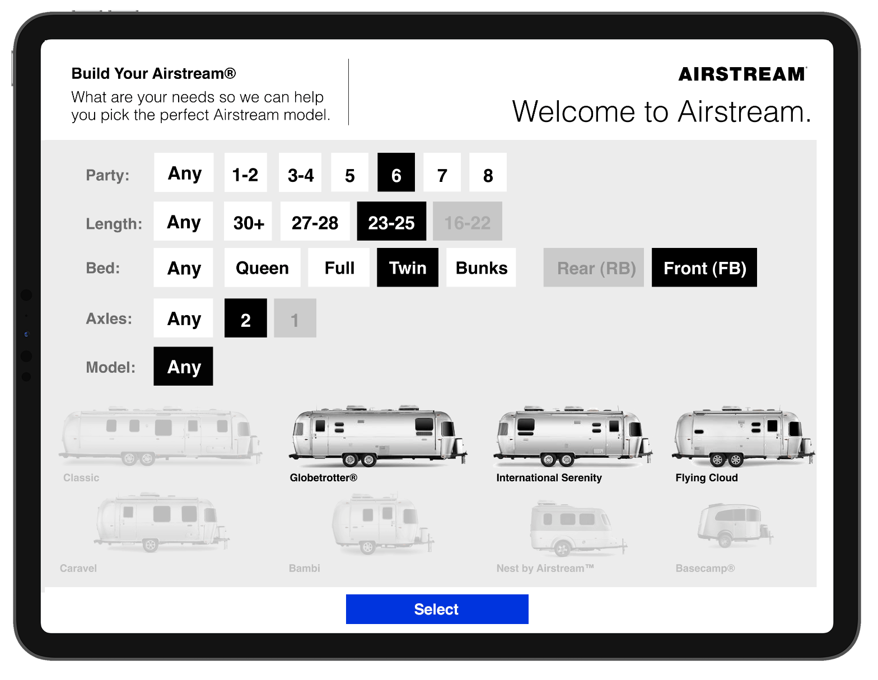Select Length option Any
This screenshot has height=680, width=878.
pyautogui.click(x=183, y=221)
